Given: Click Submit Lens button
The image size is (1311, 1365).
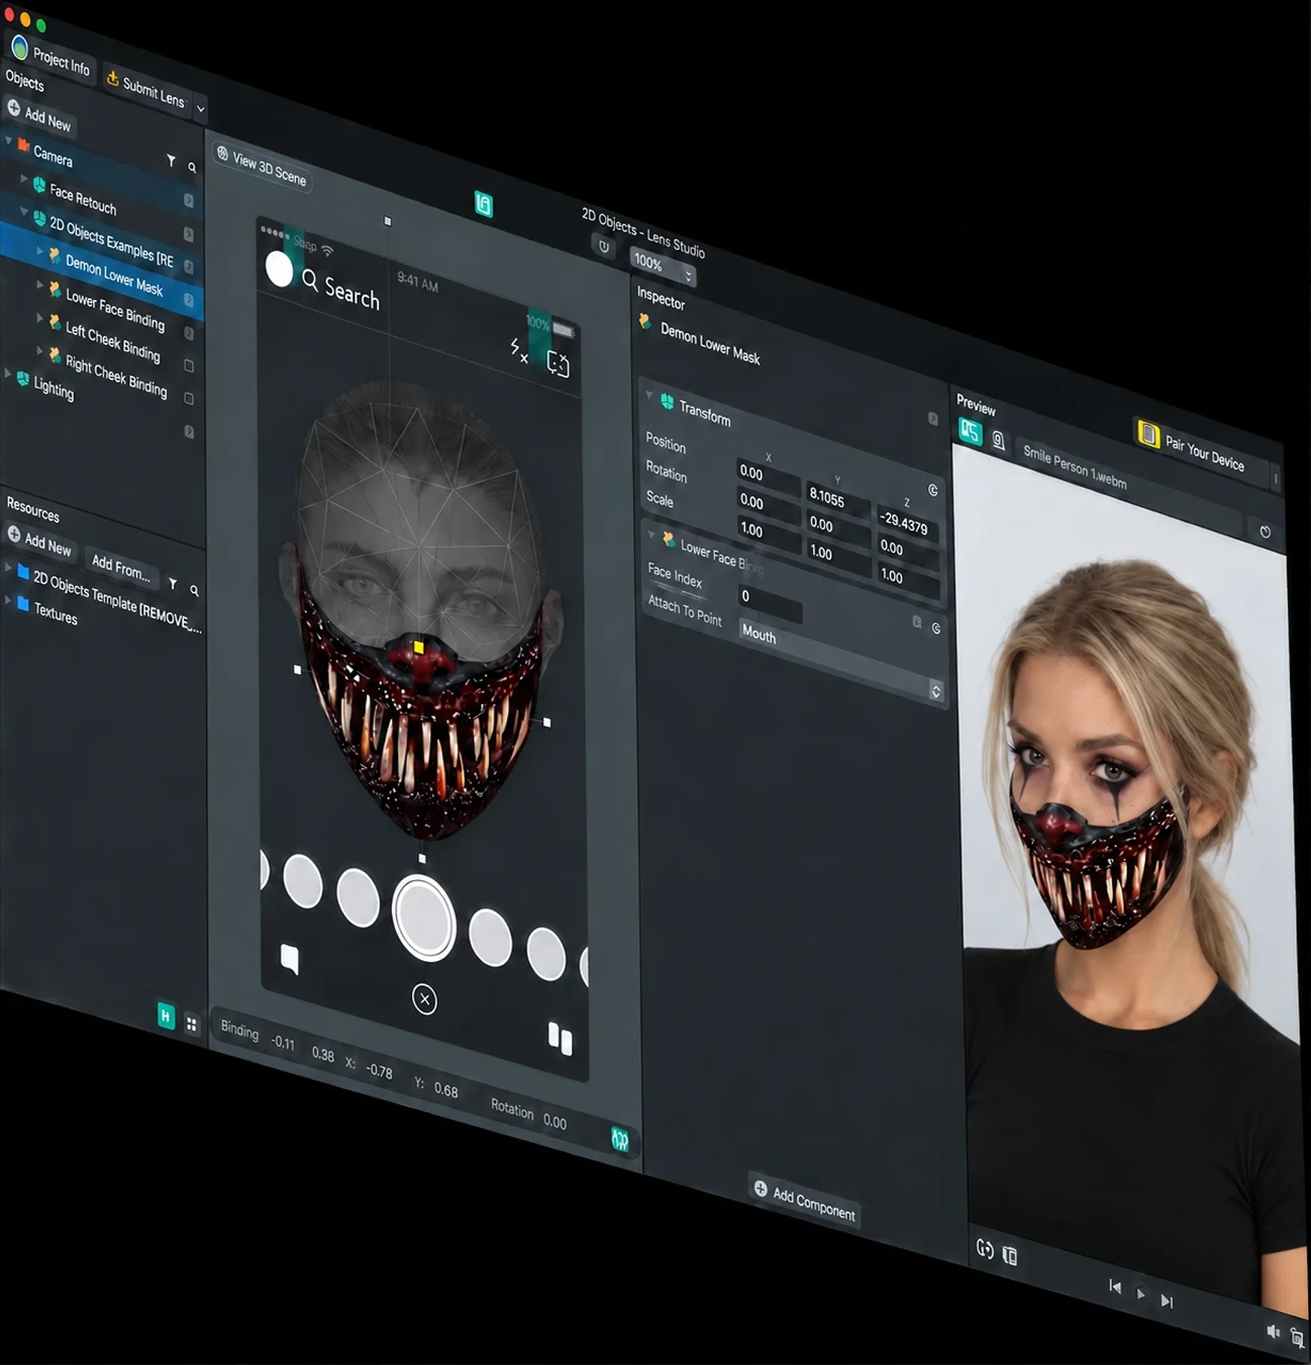Looking at the screenshot, I should (146, 89).
